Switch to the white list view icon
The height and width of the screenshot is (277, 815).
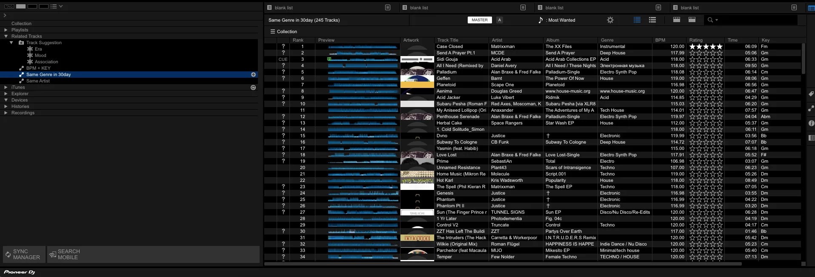tap(652, 20)
